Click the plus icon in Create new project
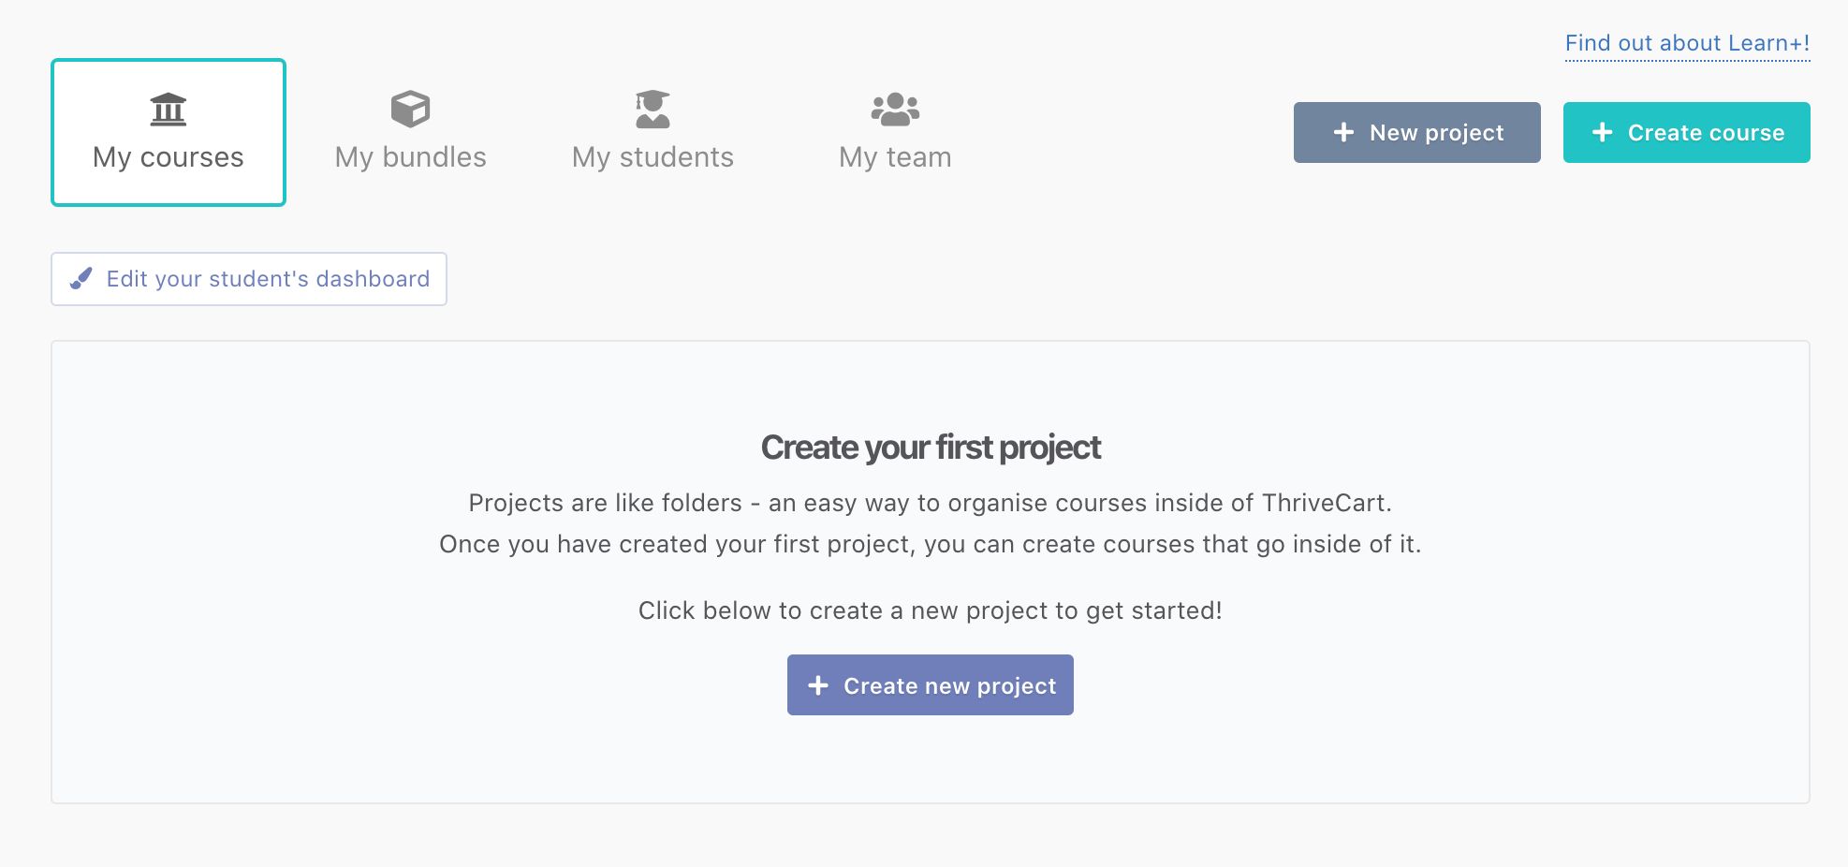Screen dimensions: 1848x867 [x=817, y=685]
